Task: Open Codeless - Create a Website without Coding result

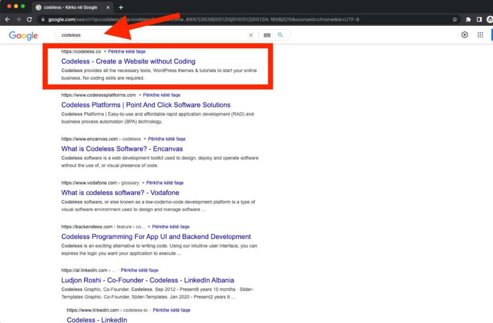Action: 128,62
